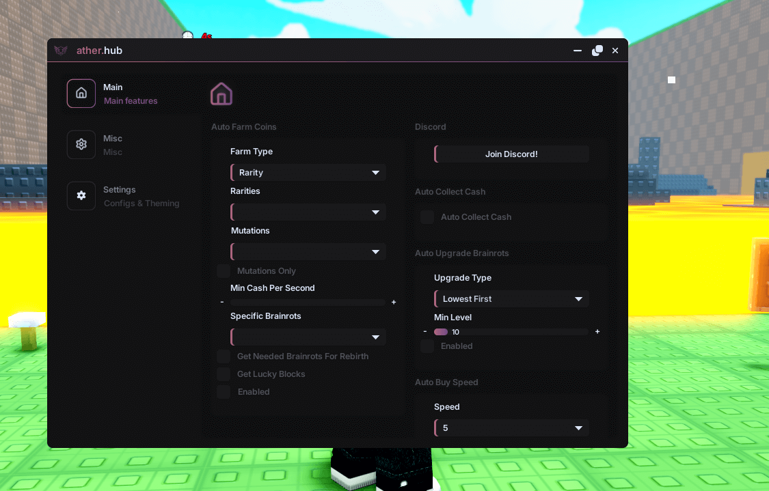Click the Auto Upgrade Brainrots section heading
Screen dimensions: 769x491
462,253
